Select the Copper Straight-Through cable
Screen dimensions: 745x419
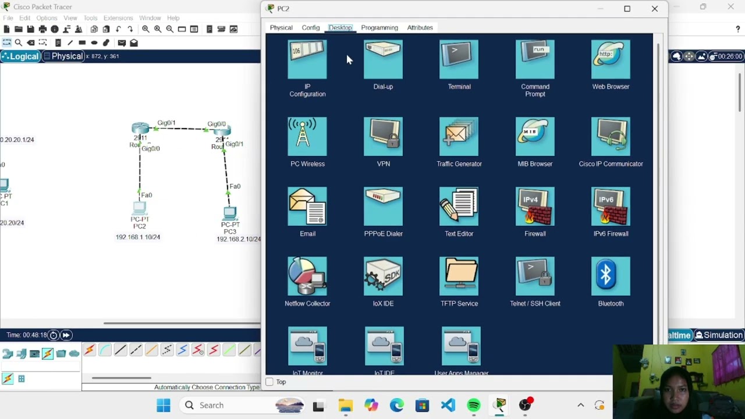coord(120,350)
